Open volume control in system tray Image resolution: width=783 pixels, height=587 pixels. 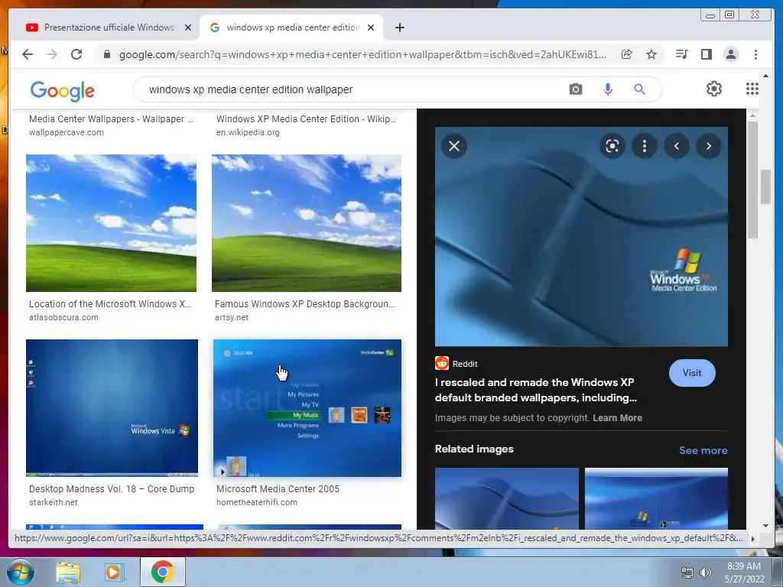[x=705, y=572]
